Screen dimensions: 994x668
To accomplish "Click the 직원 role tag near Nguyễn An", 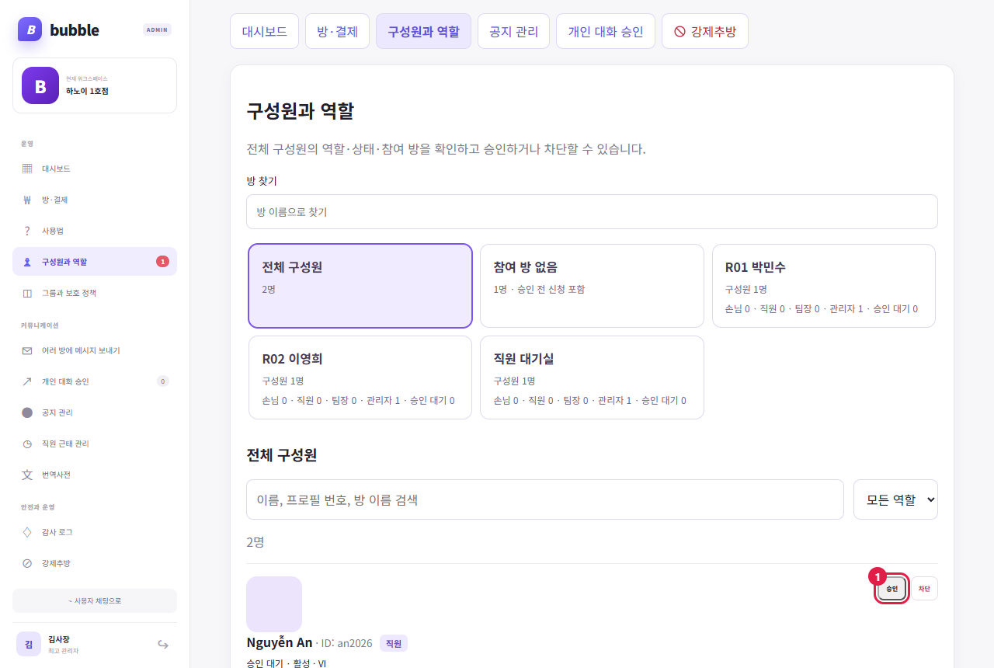I will pyautogui.click(x=394, y=643).
